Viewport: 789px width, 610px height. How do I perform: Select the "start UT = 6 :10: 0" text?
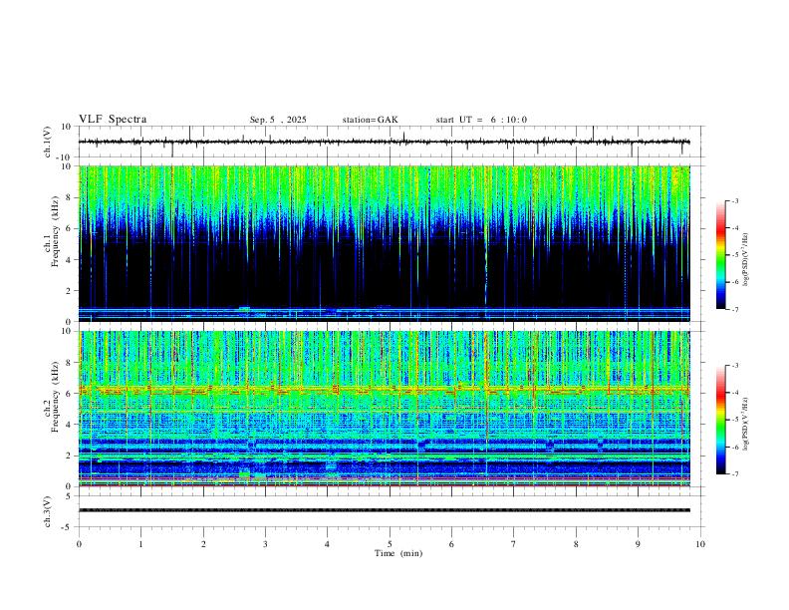[x=481, y=120]
